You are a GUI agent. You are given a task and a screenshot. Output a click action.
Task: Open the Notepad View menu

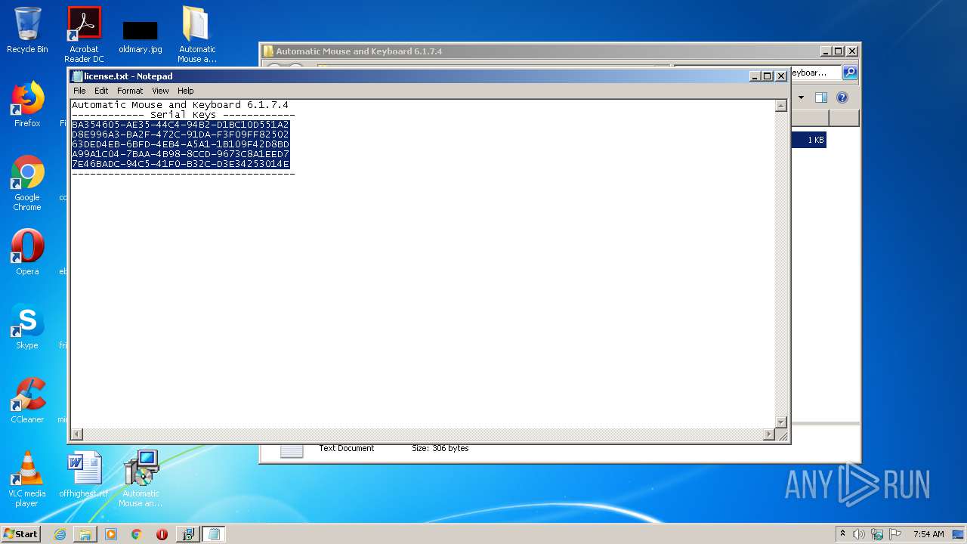click(160, 91)
